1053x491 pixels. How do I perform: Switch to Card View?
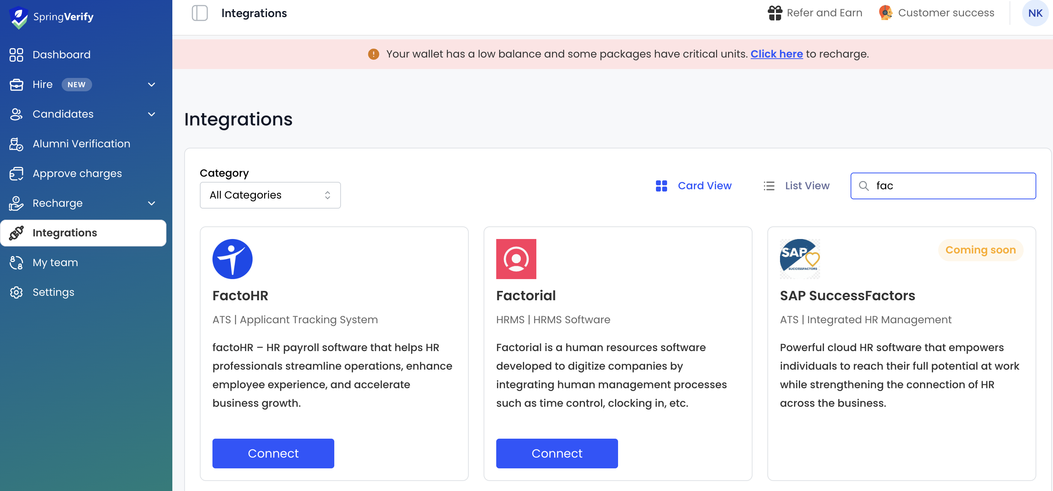coord(693,186)
